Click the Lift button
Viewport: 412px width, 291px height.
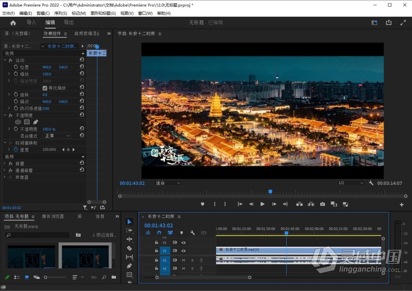(299, 204)
